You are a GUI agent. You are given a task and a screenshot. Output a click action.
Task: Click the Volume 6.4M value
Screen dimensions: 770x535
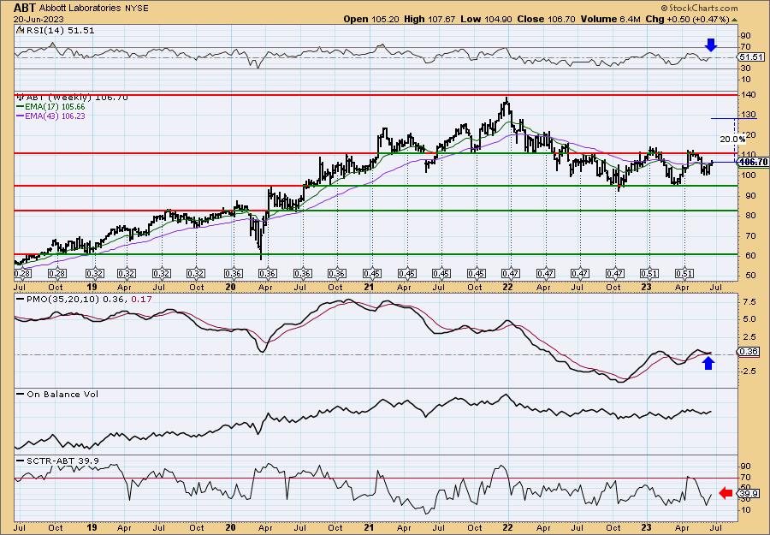coord(610,19)
